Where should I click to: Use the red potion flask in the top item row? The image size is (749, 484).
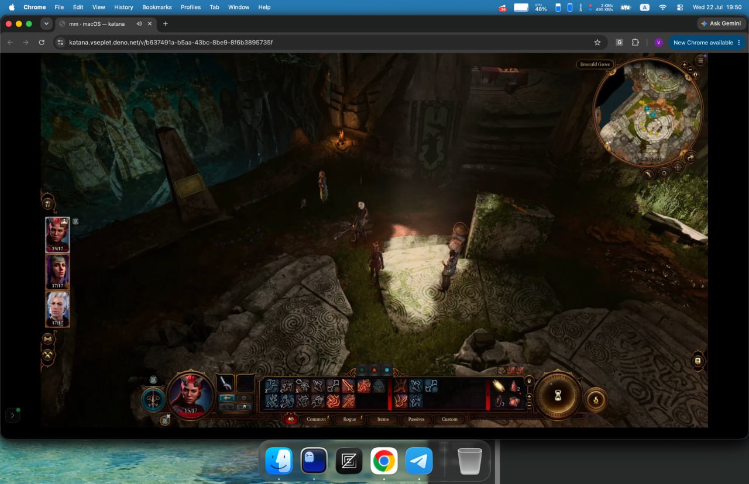click(x=514, y=386)
